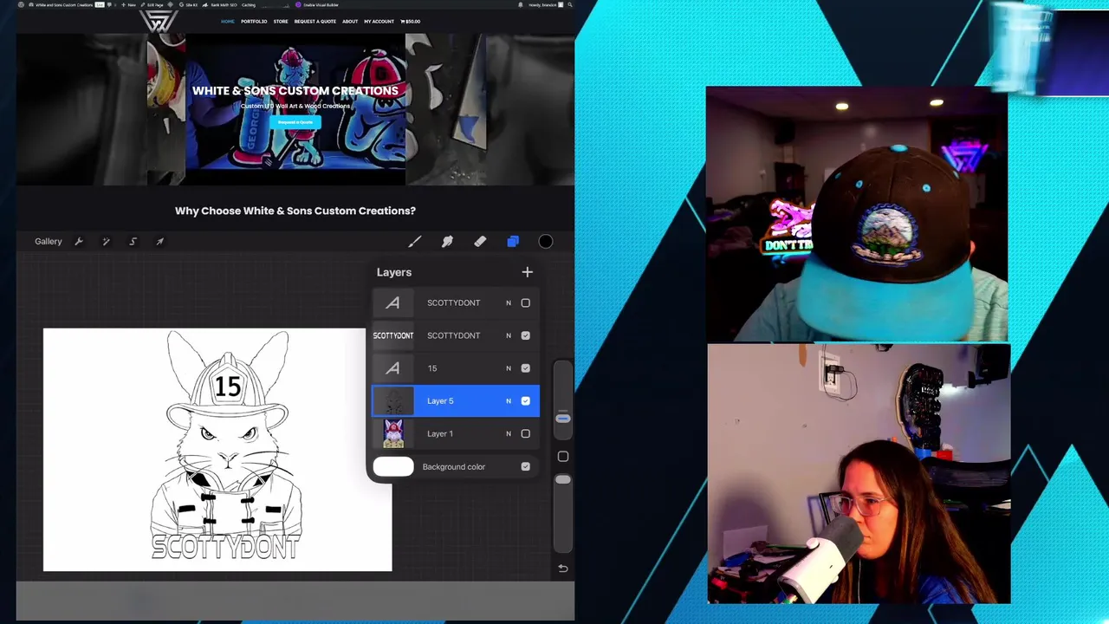Close the Layers panel via the layers icon
Viewport: 1109px width, 624px height.
pyautogui.click(x=513, y=242)
